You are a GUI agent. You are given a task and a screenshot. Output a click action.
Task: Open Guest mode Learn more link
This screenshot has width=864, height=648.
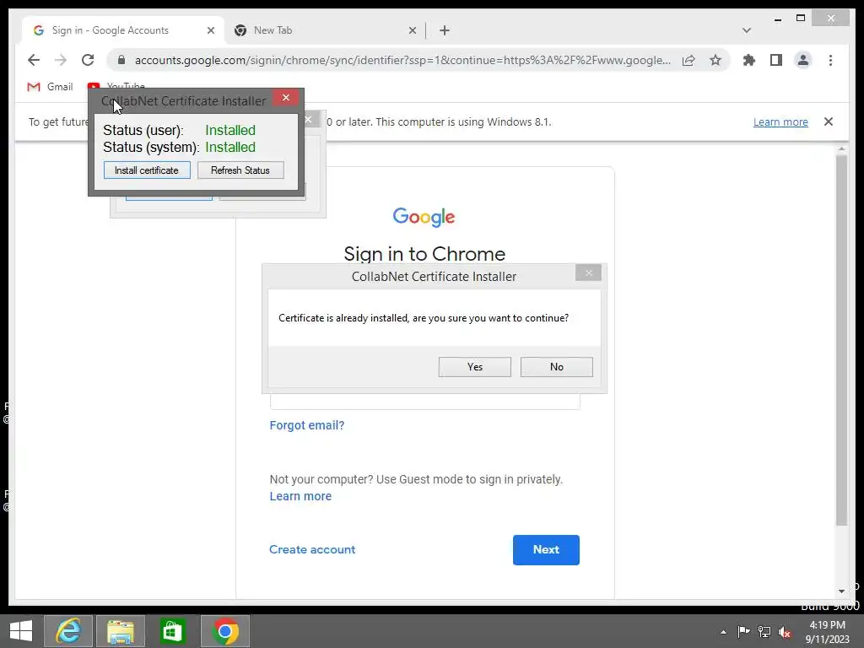[x=300, y=496]
